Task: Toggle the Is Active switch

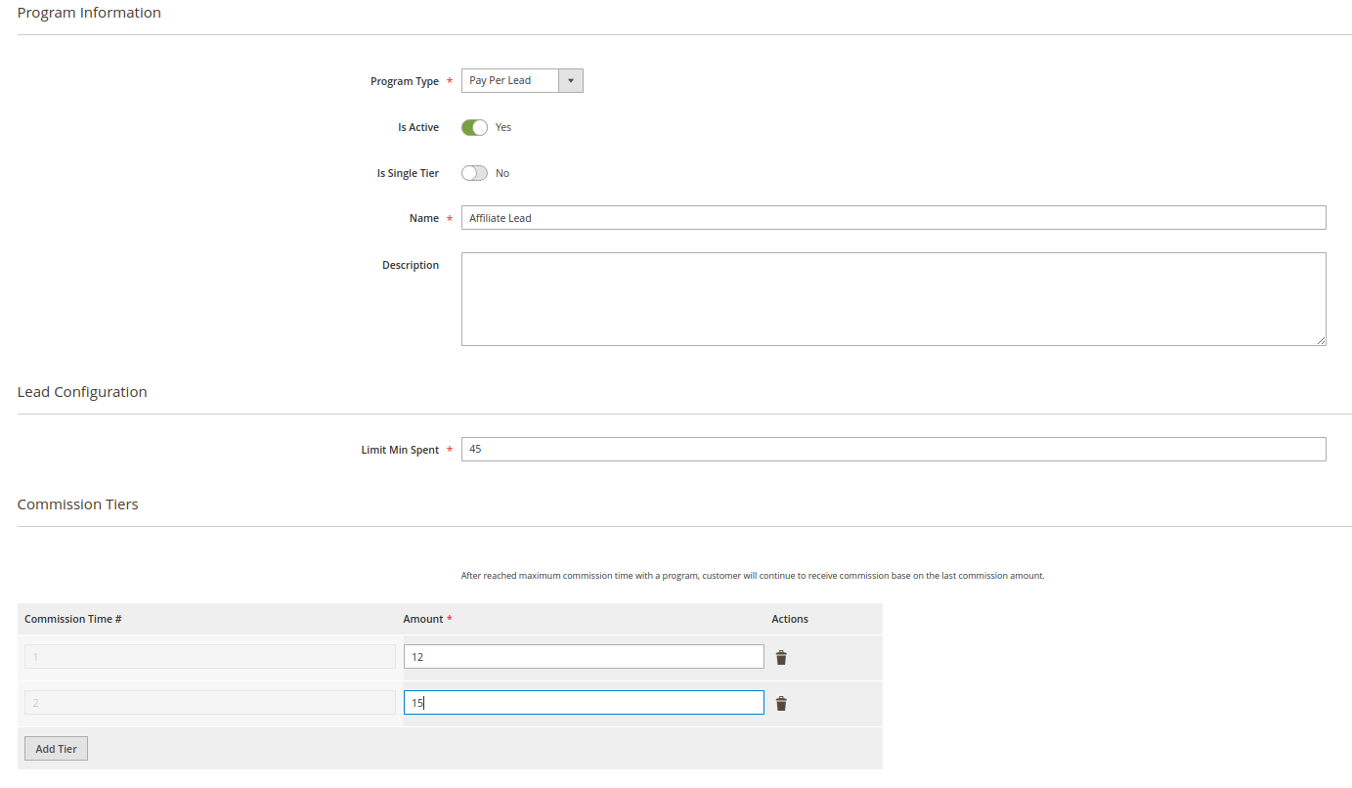Action: click(474, 127)
